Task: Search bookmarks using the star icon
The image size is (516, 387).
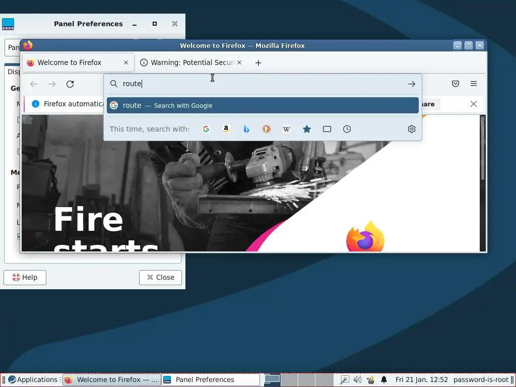Action: [307, 129]
